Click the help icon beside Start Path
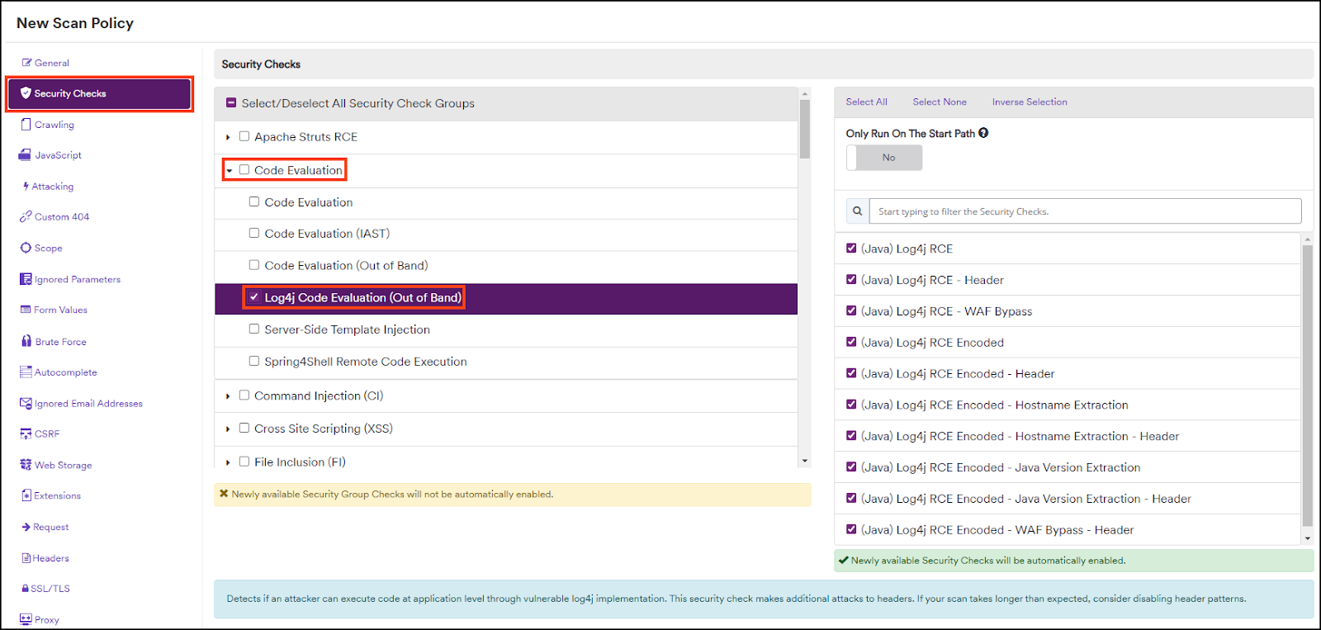The image size is (1321, 630). tap(983, 133)
